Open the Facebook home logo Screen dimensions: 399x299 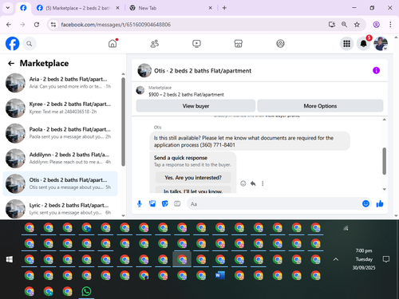point(12,44)
